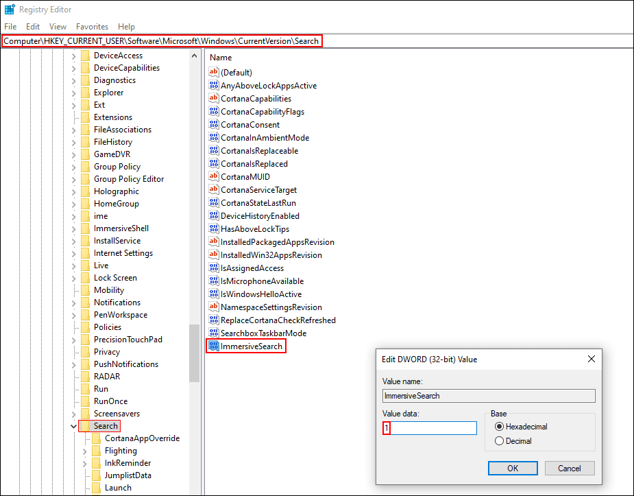Open the Edit menu
Image resolution: width=634 pixels, height=496 pixels.
33,26
